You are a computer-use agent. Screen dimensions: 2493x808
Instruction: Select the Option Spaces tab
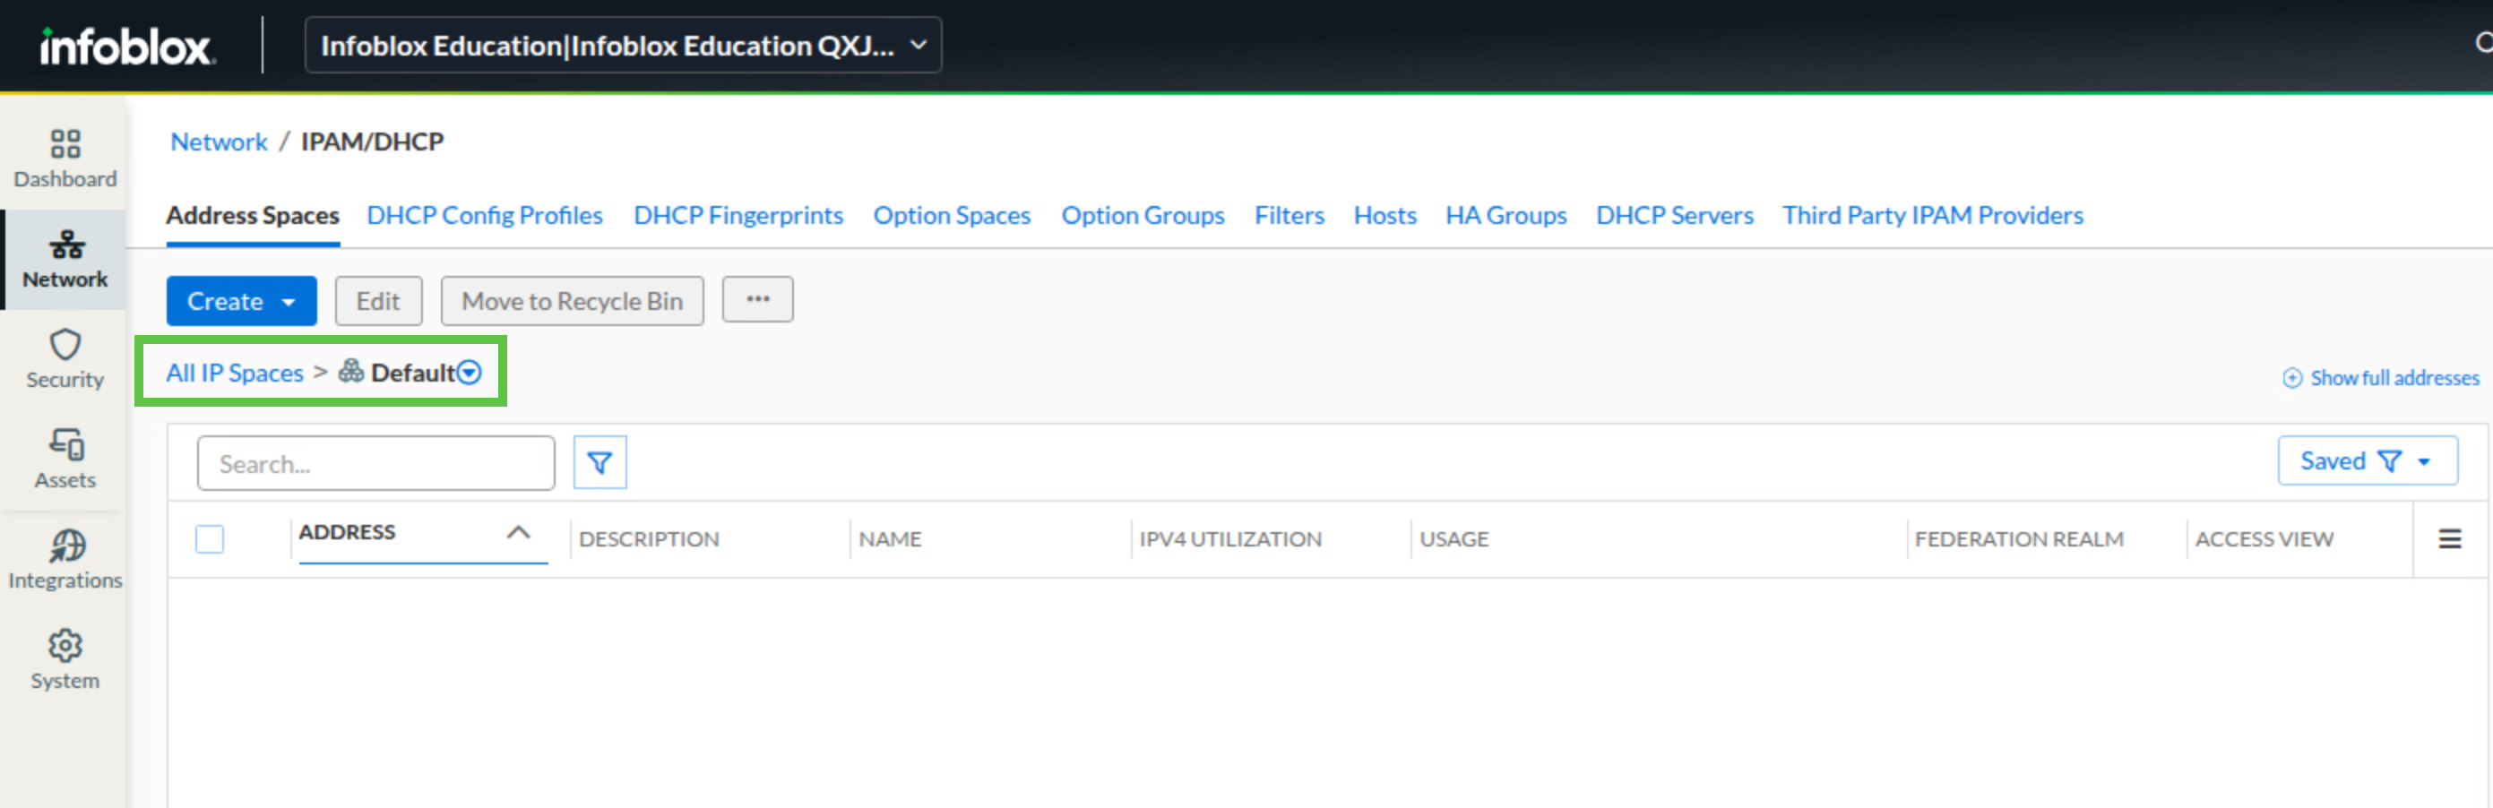point(953,215)
